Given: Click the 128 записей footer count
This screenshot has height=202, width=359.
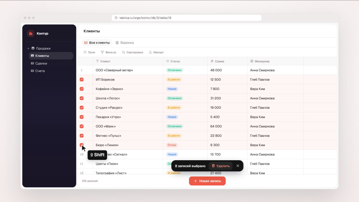Looking at the screenshot, I should (x=90, y=181).
